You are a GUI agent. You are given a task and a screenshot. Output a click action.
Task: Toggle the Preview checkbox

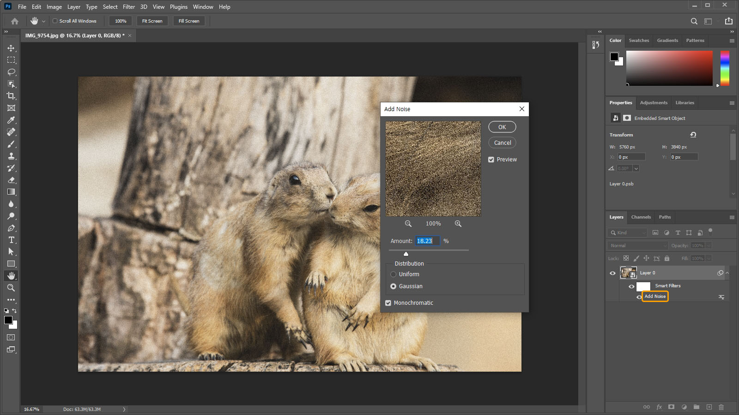click(491, 160)
